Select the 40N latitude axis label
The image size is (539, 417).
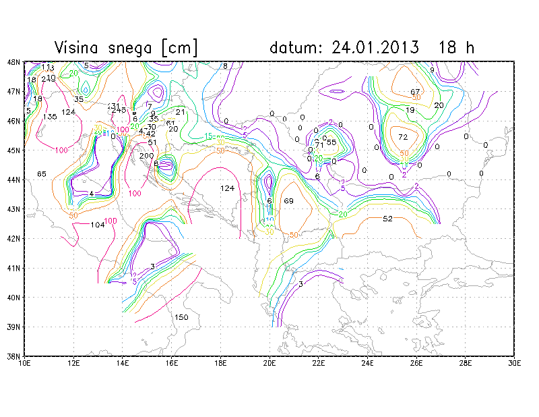pos(13,298)
